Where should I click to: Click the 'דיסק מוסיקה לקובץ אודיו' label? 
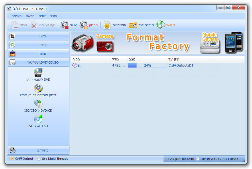tap(38, 95)
